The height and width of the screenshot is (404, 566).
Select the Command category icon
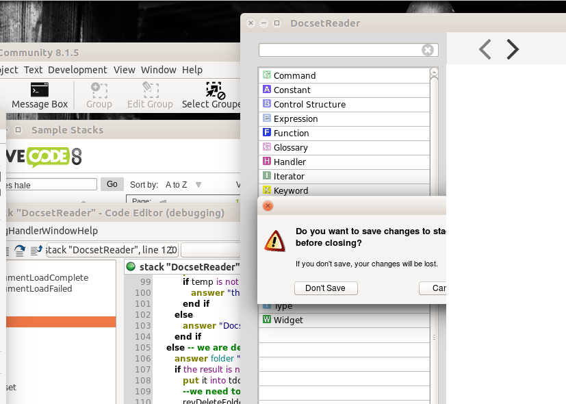pos(267,75)
